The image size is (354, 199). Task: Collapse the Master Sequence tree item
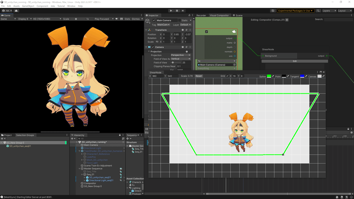(x=79, y=169)
